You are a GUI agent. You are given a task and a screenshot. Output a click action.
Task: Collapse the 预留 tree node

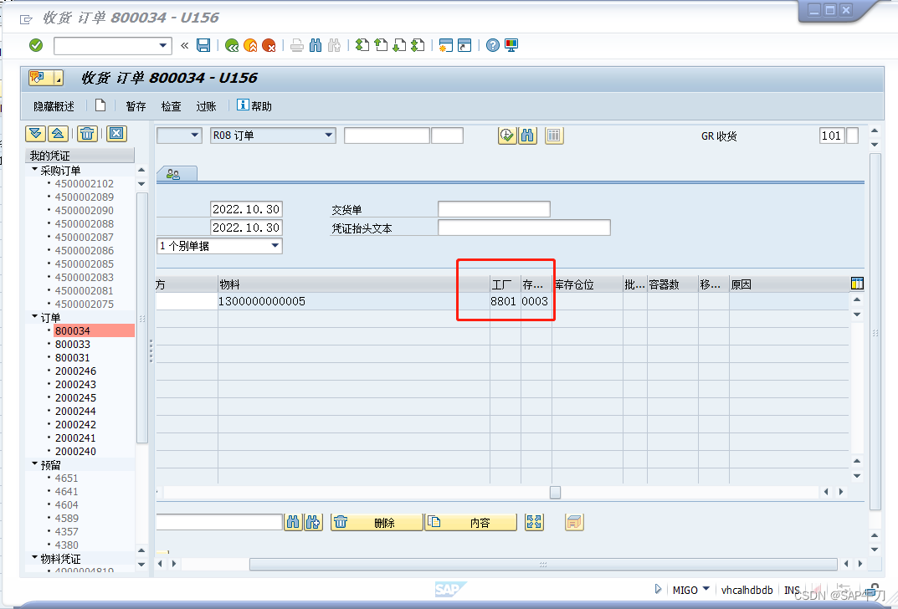(x=35, y=463)
